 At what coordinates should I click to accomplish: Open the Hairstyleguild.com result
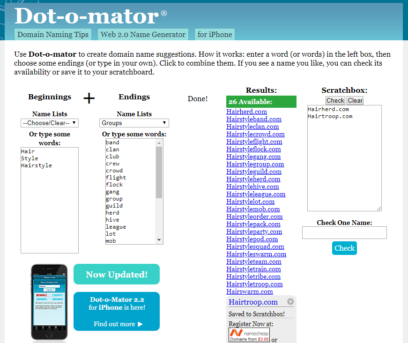(254, 172)
